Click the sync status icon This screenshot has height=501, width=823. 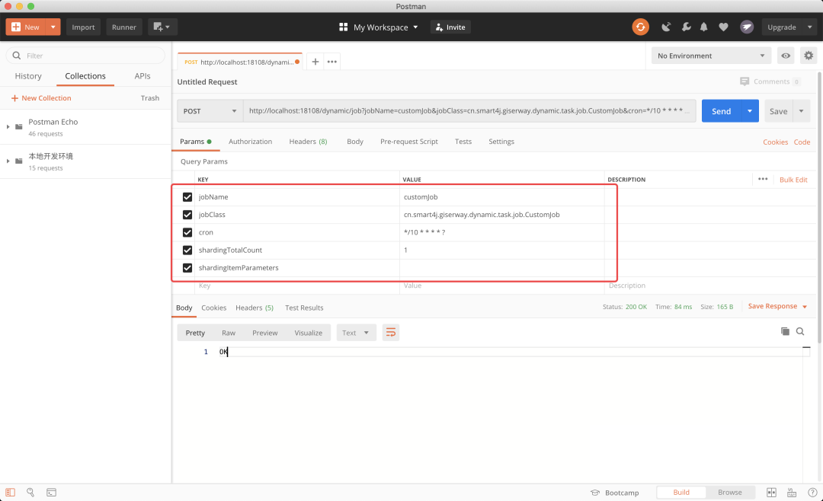pyautogui.click(x=640, y=27)
